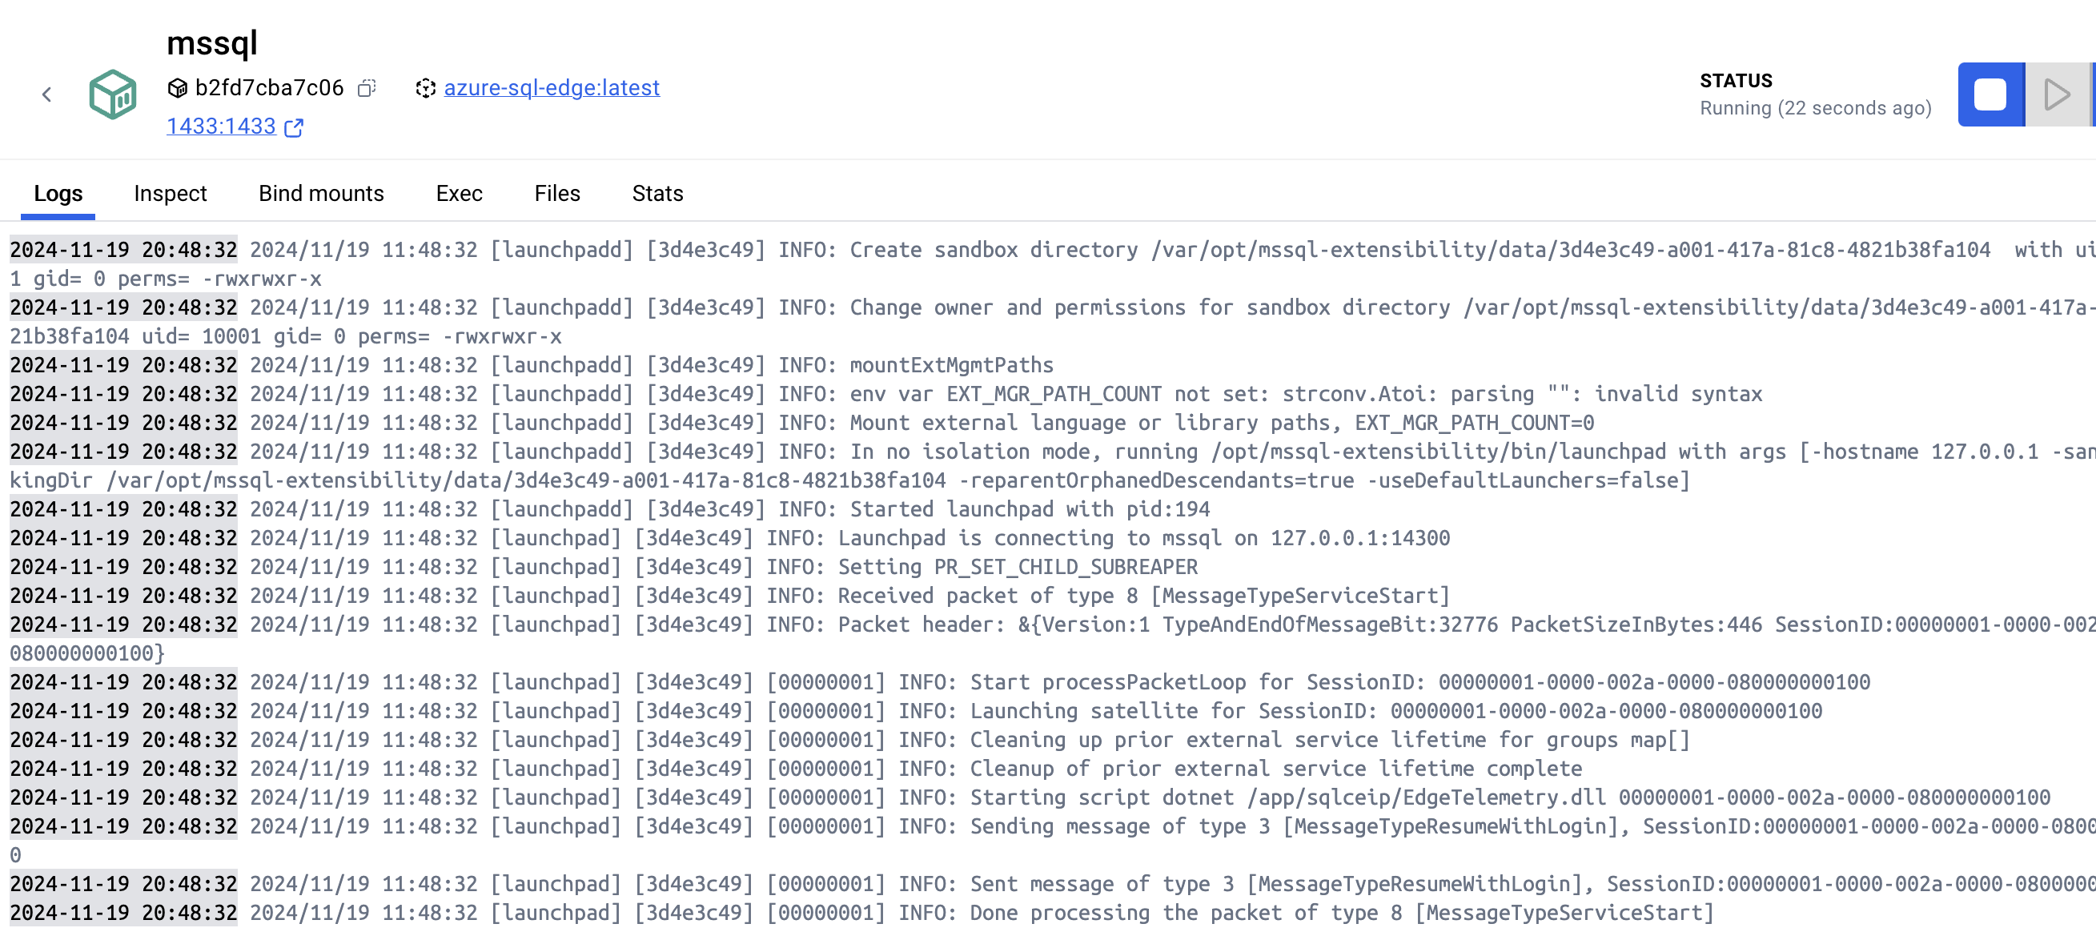Screen dimensions: 2096x948
Task: Go back using the left chevron
Action: [47, 94]
